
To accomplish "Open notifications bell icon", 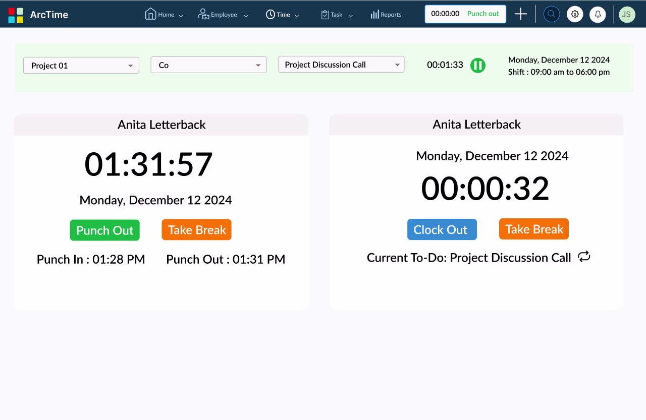I will click(598, 14).
